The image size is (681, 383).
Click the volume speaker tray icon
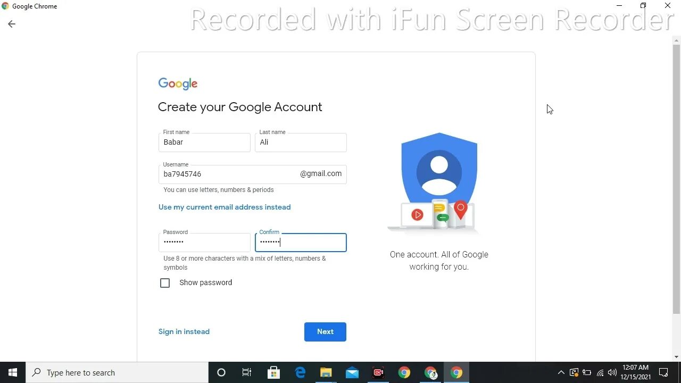[x=612, y=372]
